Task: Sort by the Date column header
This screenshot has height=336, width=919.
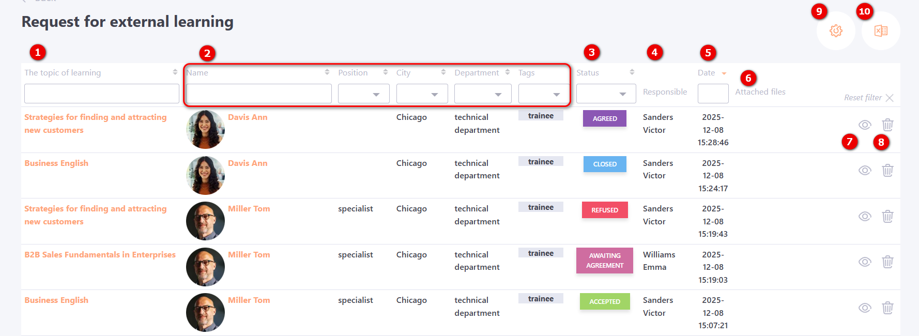Action: click(x=707, y=73)
